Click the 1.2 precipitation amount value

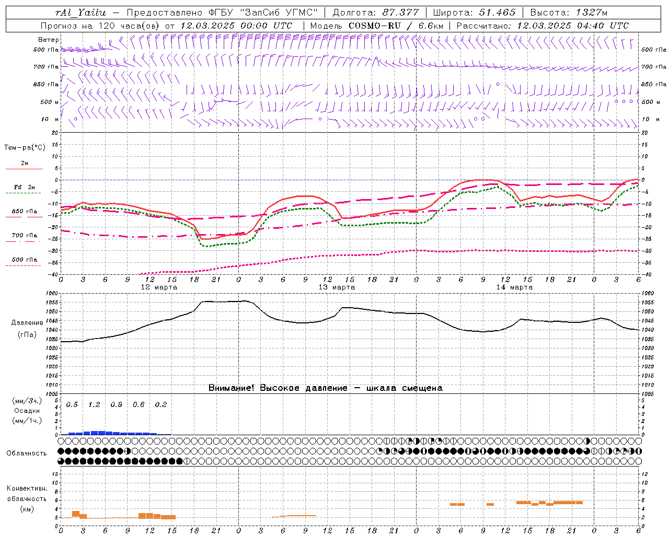[94, 405]
